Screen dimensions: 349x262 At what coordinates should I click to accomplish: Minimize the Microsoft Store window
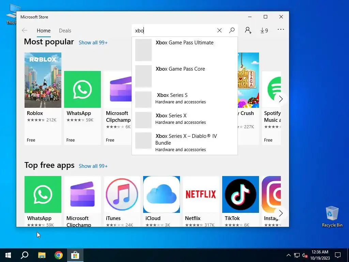click(250, 17)
